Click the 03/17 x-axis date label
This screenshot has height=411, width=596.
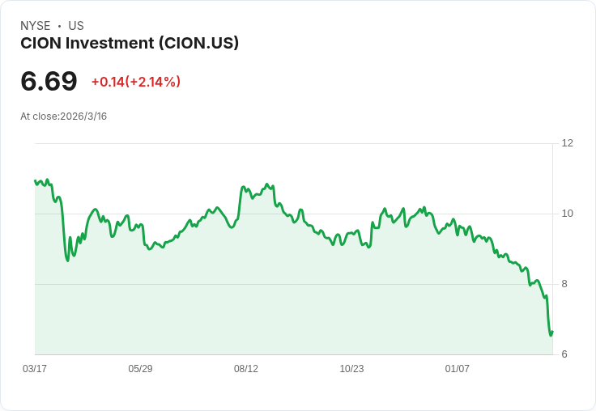click(35, 368)
